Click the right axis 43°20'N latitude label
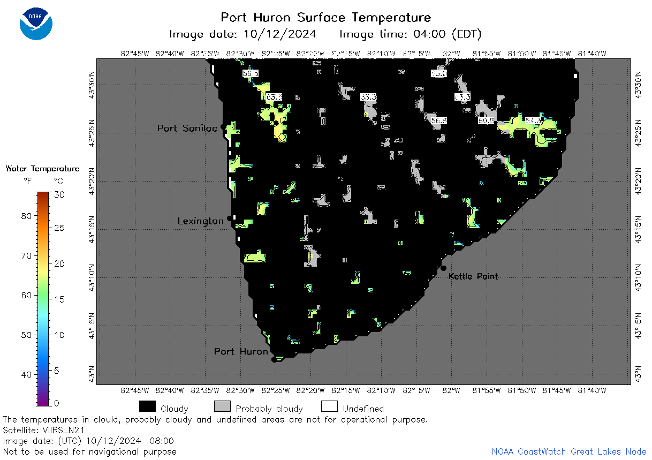 637,181
